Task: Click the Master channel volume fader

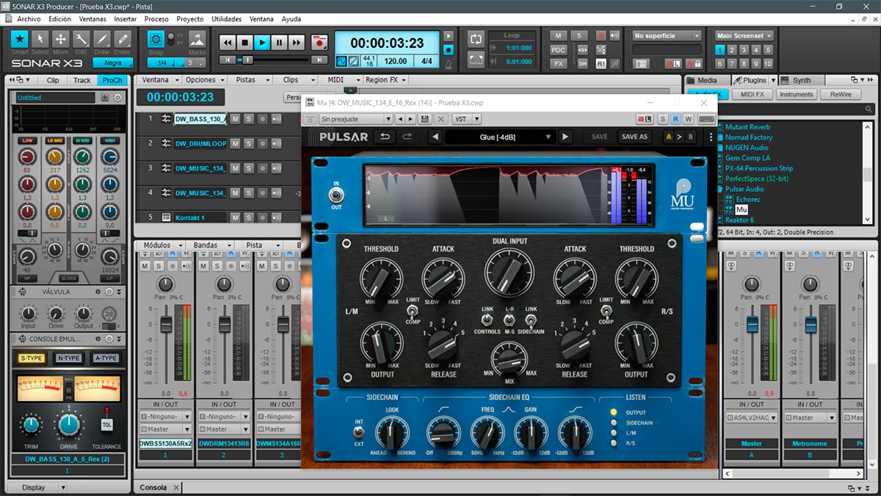Action: (x=752, y=325)
